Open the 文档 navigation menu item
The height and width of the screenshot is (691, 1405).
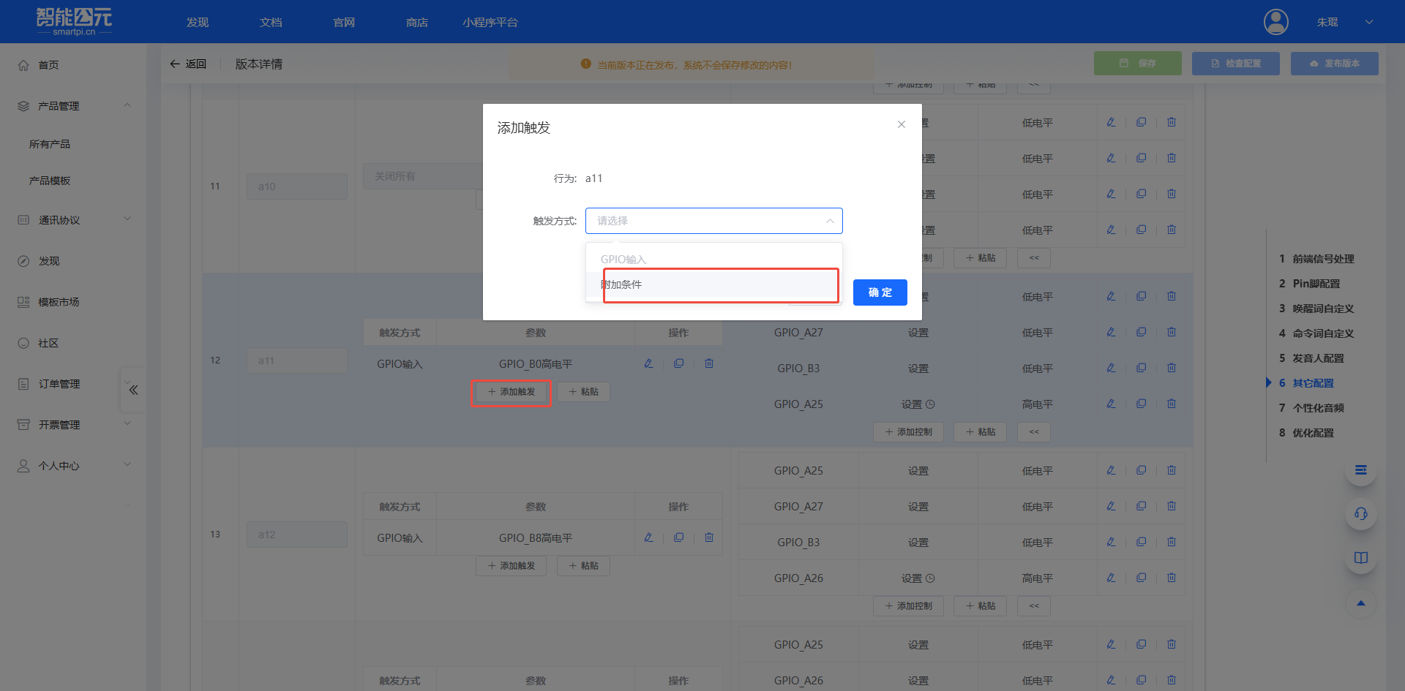(x=270, y=22)
